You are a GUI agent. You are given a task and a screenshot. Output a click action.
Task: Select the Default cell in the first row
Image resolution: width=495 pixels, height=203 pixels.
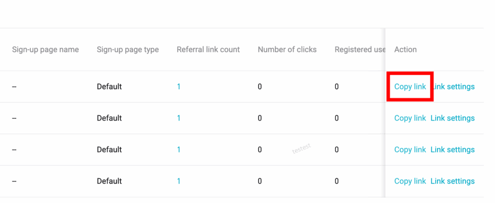point(109,87)
